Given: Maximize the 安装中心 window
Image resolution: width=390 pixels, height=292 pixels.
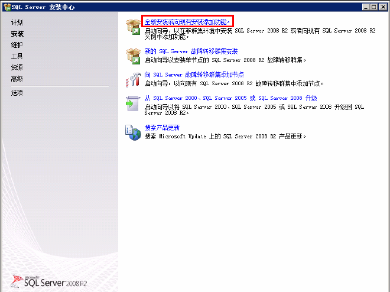Looking at the screenshot, I should 373,7.
